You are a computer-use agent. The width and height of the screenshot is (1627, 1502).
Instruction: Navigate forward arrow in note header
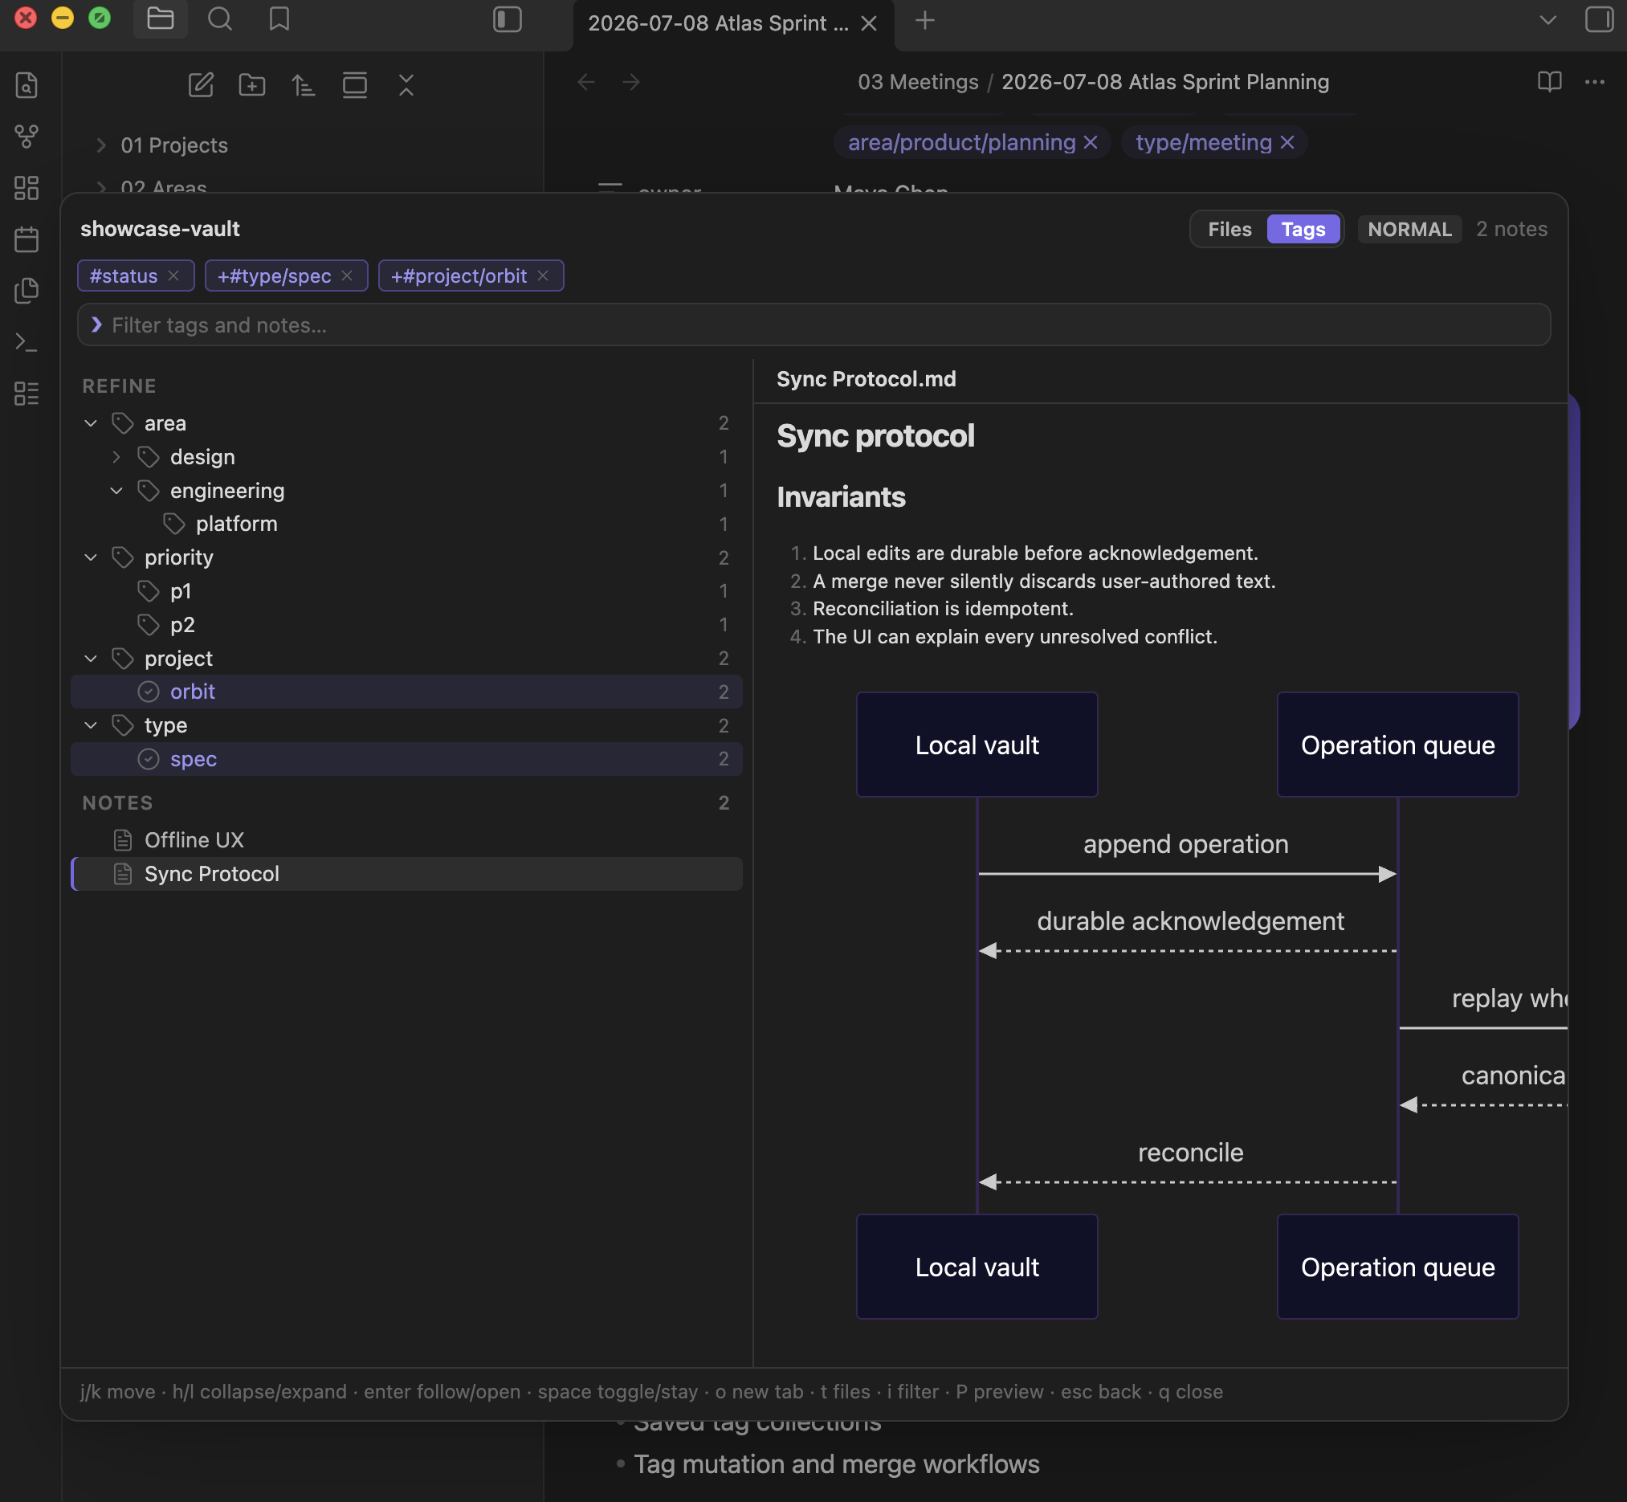[x=631, y=82]
